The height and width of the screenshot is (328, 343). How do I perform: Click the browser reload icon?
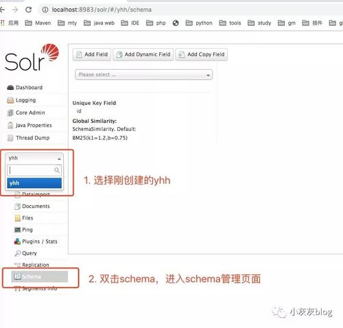click(28, 10)
